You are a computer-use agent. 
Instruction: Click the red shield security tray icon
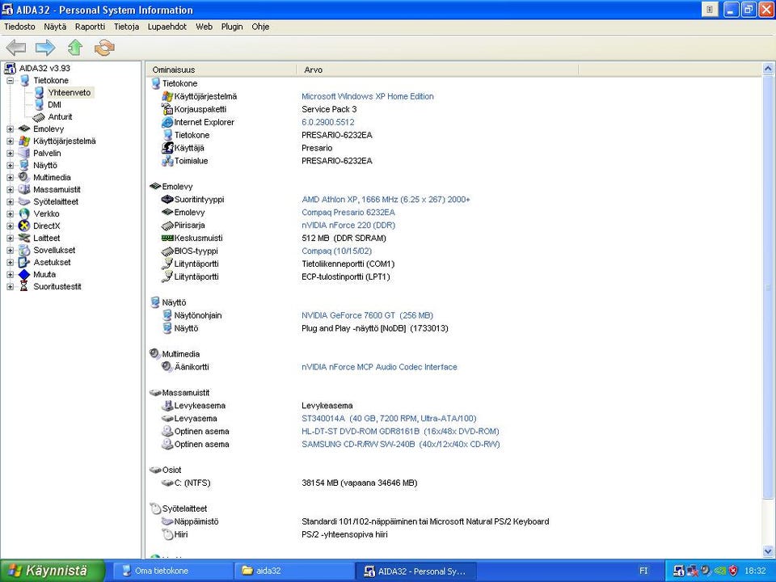[x=733, y=571]
